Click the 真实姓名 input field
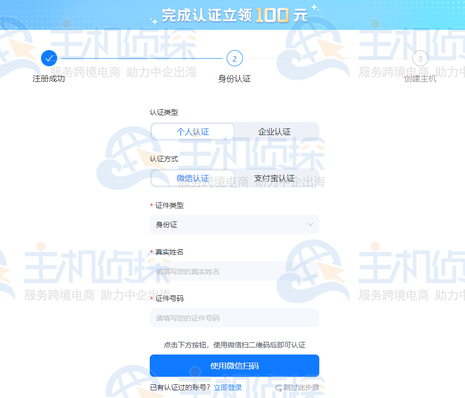This screenshot has height=398, width=465. point(234,271)
